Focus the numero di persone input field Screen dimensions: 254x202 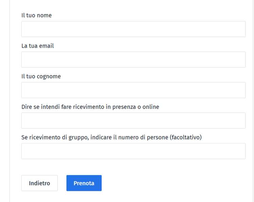tap(133, 151)
